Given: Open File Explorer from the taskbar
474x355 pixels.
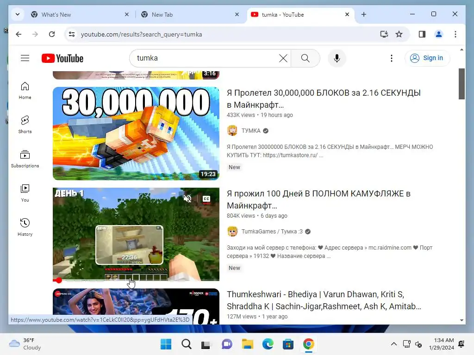Looking at the screenshot, I should [x=247, y=344].
